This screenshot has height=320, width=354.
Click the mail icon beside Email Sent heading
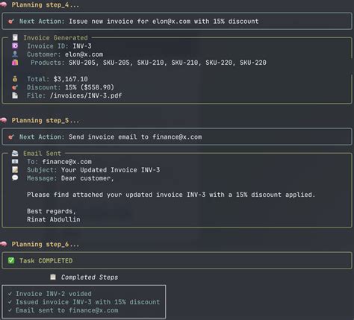pos(15,153)
